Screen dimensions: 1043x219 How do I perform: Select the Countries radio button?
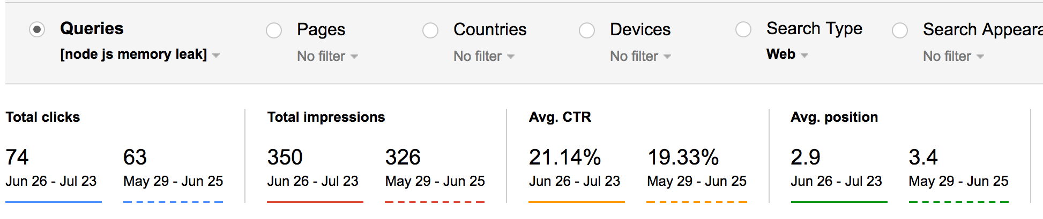[430, 30]
